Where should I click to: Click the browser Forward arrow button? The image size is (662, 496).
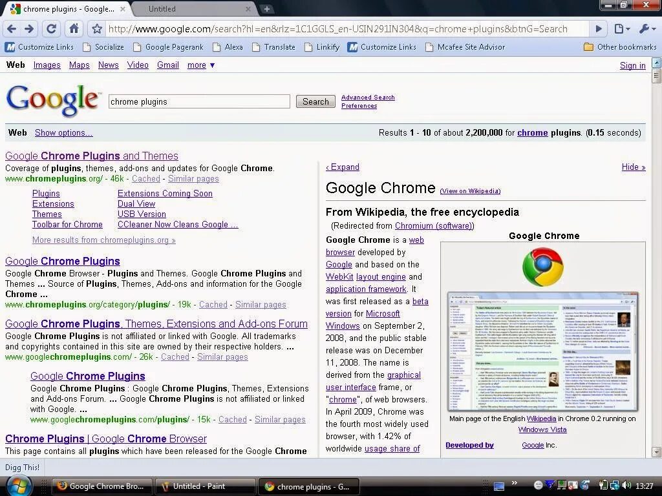coord(29,28)
